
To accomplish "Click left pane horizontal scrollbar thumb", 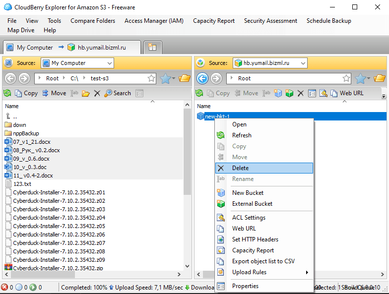I will click(x=43, y=275).
